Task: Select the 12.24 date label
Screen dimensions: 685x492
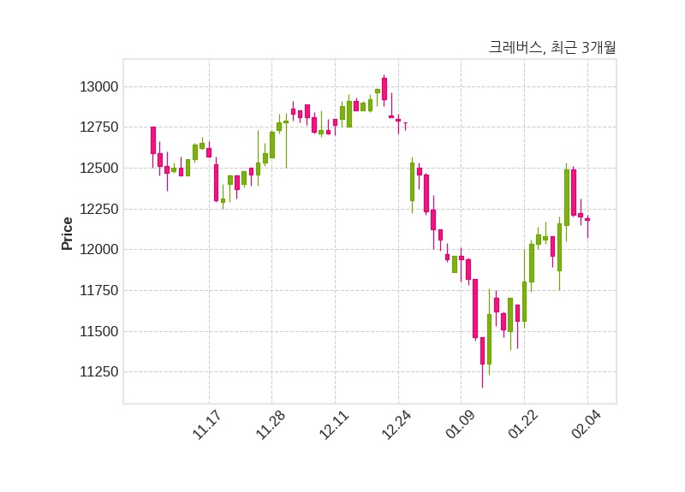Action: tap(396, 425)
